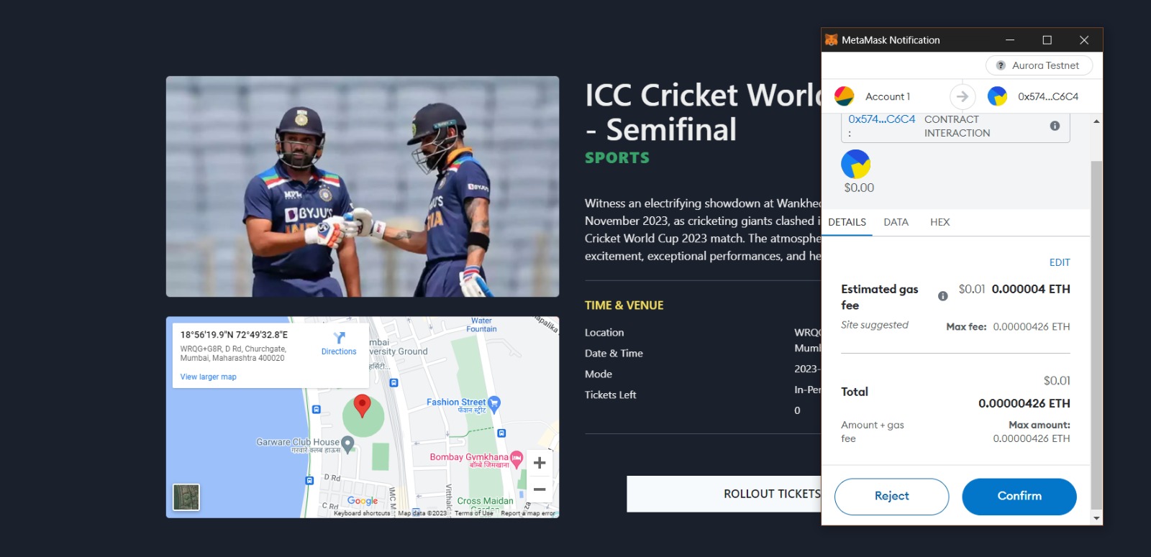Click the estimated gas fee info icon
This screenshot has width=1151, height=557.
click(942, 296)
